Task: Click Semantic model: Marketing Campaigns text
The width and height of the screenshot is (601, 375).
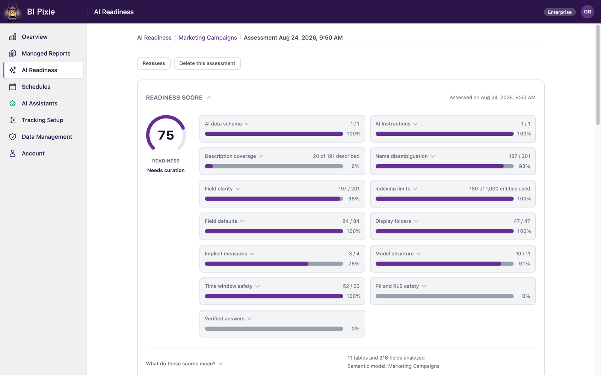Action: 393,366
